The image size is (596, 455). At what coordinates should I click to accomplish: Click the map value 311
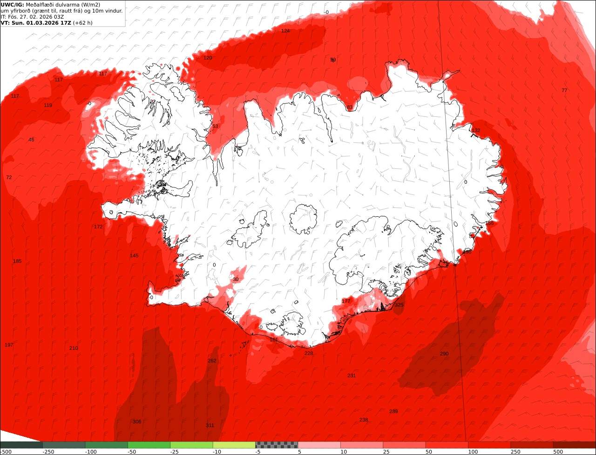pyautogui.click(x=210, y=425)
